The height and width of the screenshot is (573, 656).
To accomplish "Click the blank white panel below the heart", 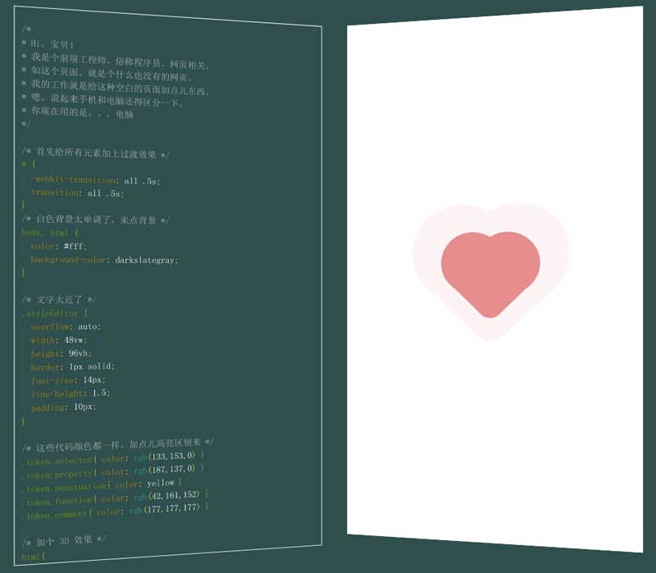I will point(492,443).
